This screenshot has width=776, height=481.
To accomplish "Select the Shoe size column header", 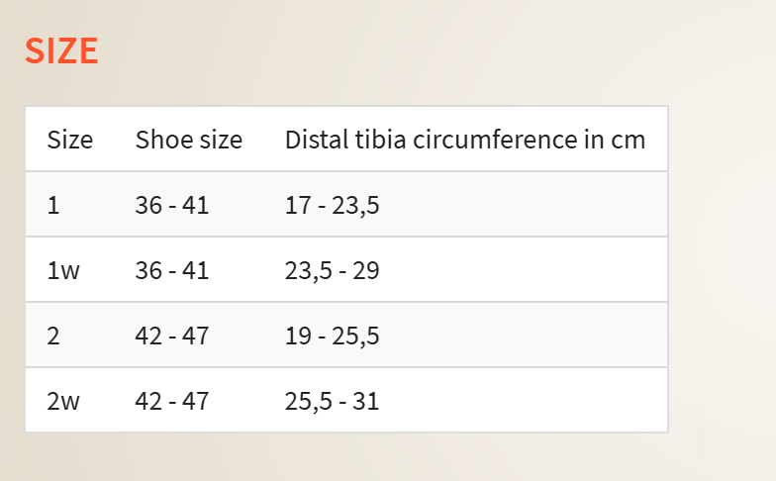I will (x=189, y=140).
